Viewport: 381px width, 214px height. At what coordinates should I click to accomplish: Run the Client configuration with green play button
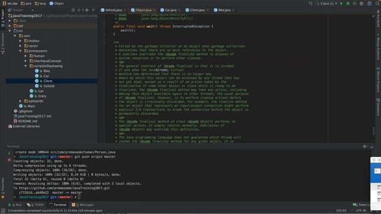coord(341,4)
